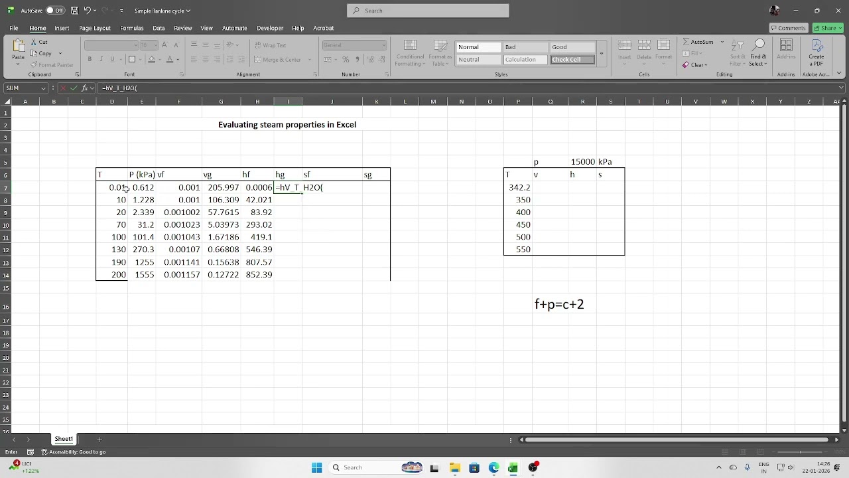
Task: Click the Share button
Action: [x=828, y=28]
